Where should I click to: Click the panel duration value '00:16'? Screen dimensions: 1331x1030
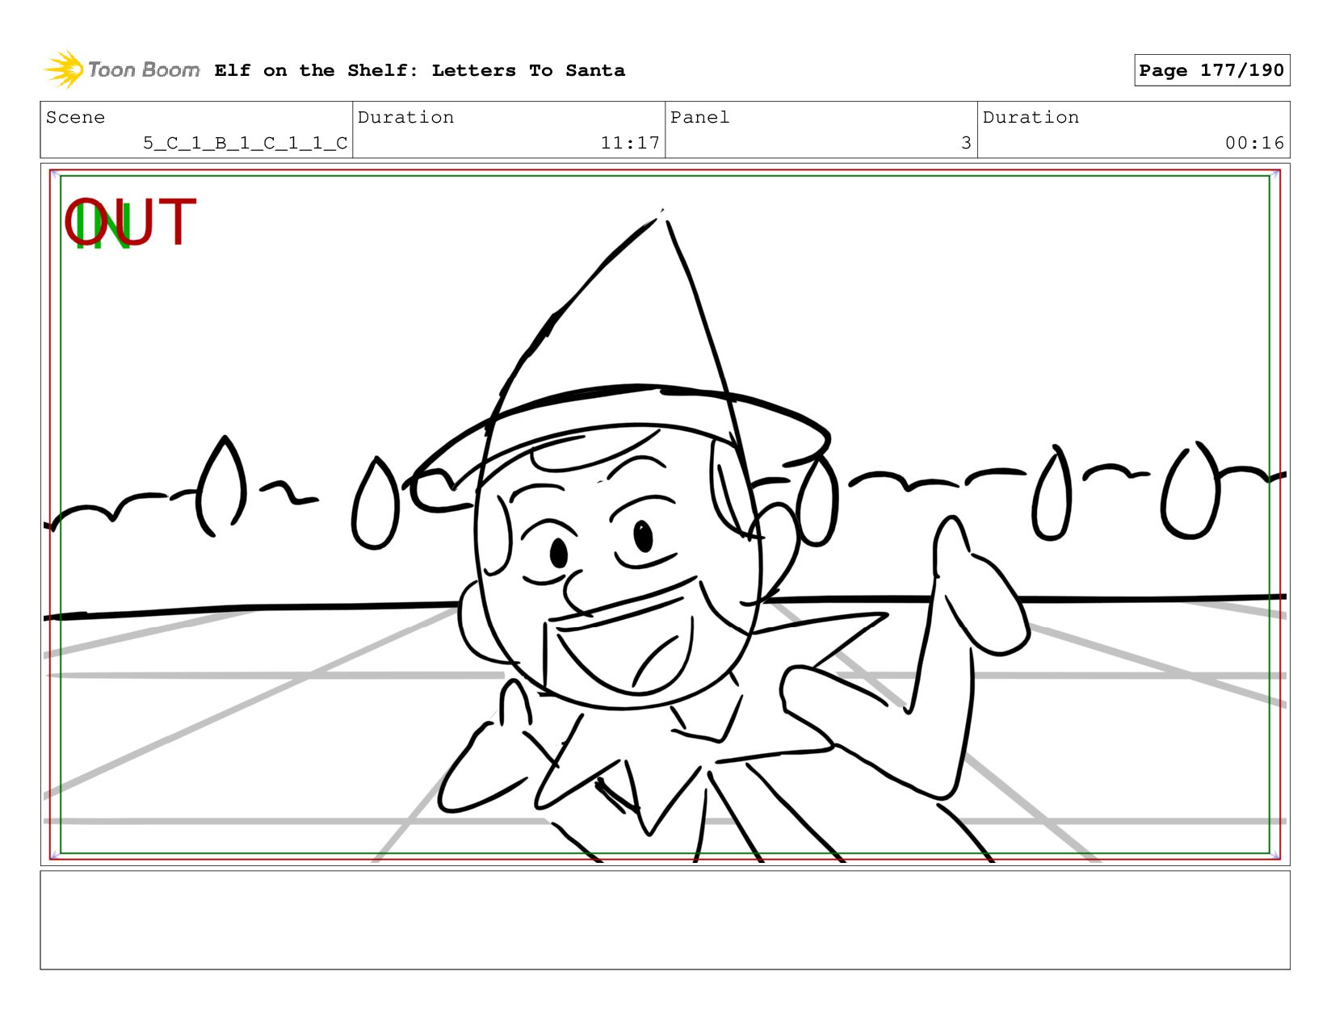click(x=1254, y=143)
